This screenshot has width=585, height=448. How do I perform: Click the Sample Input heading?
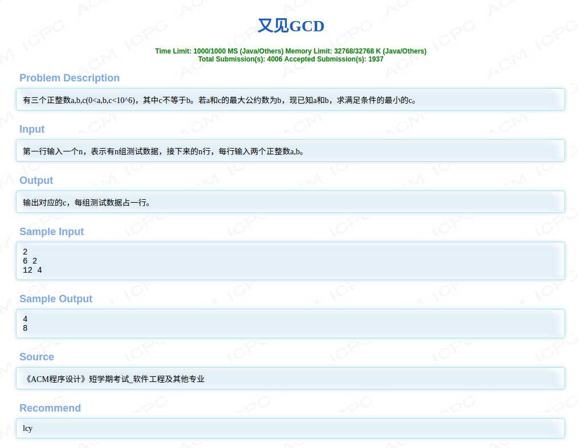pos(51,232)
